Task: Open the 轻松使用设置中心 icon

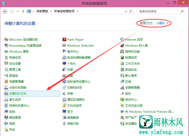Action: click(x=64, y=82)
